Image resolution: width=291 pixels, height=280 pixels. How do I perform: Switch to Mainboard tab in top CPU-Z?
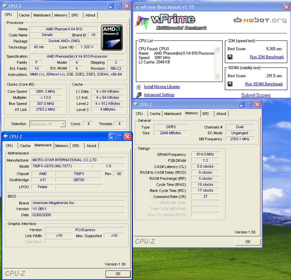pos(42,15)
